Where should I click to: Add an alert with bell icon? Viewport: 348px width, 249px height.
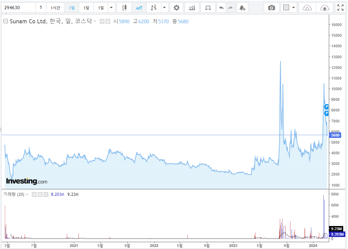tap(243, 8)
